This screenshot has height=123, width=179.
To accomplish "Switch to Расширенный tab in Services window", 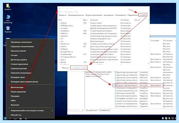I will point(92,110).
